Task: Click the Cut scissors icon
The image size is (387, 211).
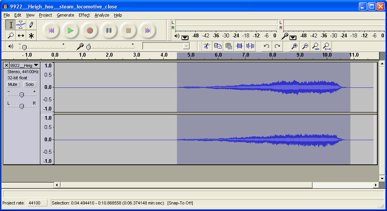Action: point(206,46)
